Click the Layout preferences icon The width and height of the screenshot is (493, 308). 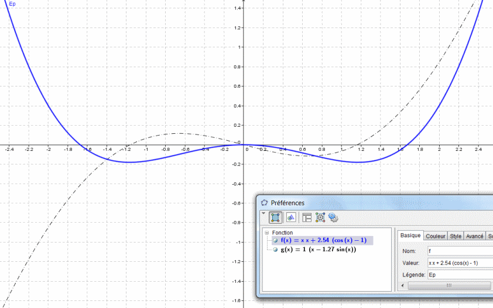coord(306,217)
